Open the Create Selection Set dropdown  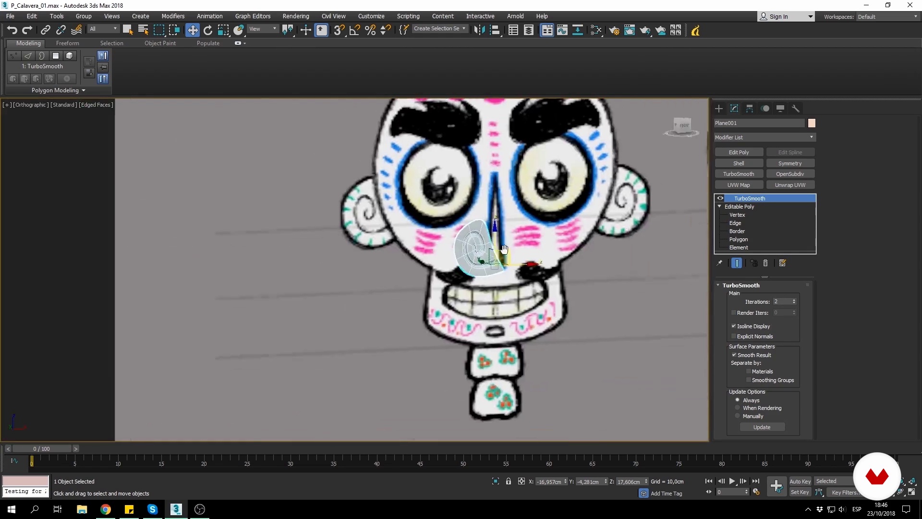tap(439, 29)
